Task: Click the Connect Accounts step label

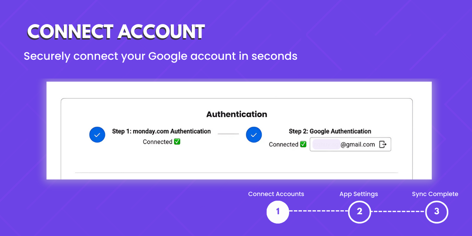Action: [276, 194]
